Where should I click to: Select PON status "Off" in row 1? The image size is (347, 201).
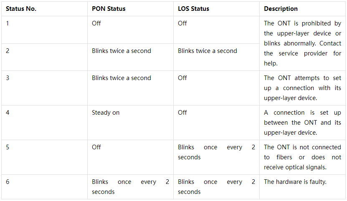96,23
